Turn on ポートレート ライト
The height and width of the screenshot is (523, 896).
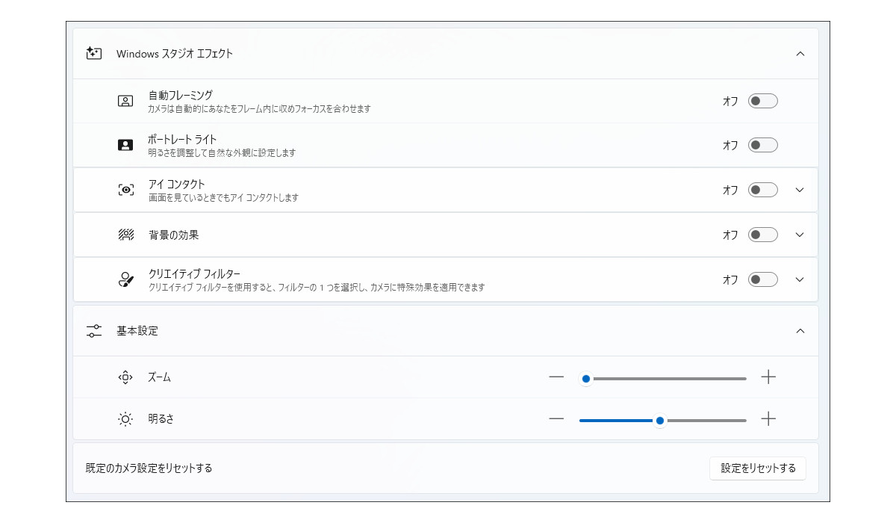(x=762, y=145)
